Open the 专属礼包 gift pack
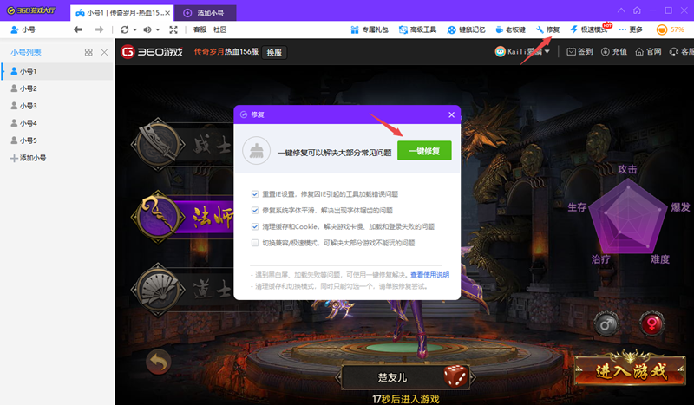The width and height of the screenshot is (694, 405). pyautogui.click(x=370, y=29)
